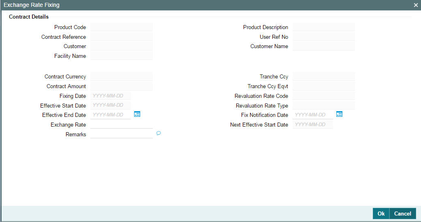Select the Customer input field

click(x=122, y=46)
